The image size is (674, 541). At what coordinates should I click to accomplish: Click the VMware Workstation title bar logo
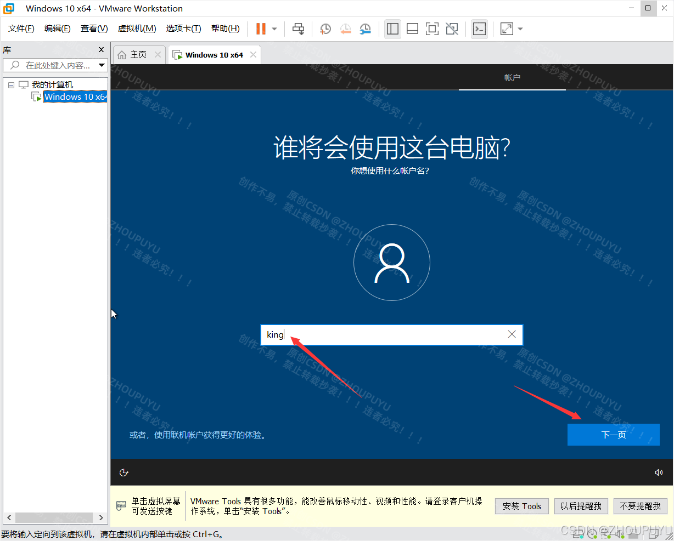point(9,8)
